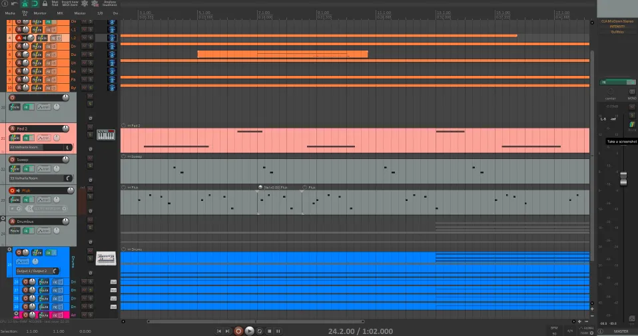Viewport: 638px width, 336px height.
Task: Click the info icon in the top toolbar
Action: pyautogui.click(x=5, y=3)
